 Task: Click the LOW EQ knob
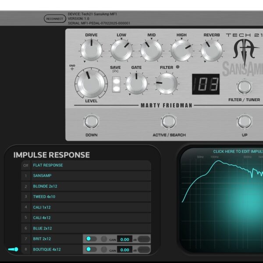tap(121, 50)
